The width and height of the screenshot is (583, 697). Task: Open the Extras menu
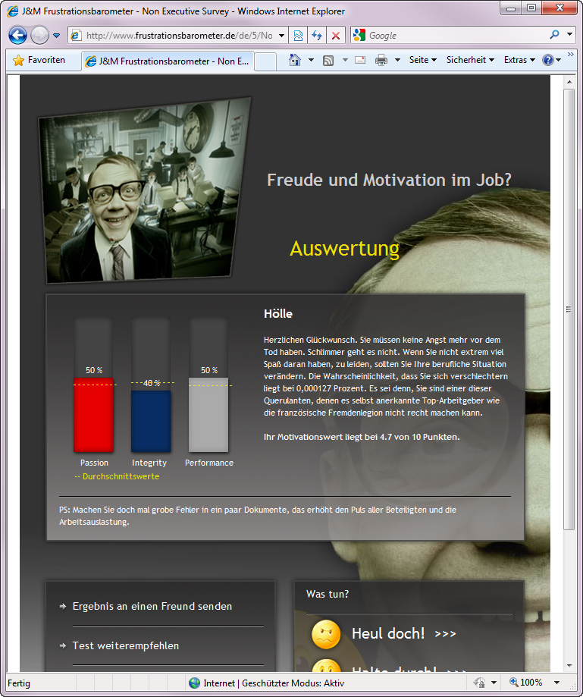(x=519, y=60)
